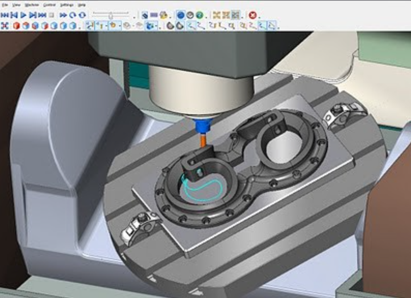This screenshot has width=411, height=298.
Task: Click the red circle X icon
Action: [253, 15]
